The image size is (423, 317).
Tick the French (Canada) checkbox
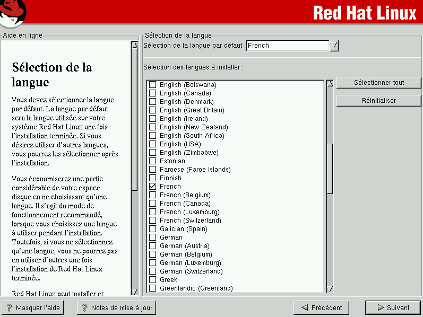(153, 204)
